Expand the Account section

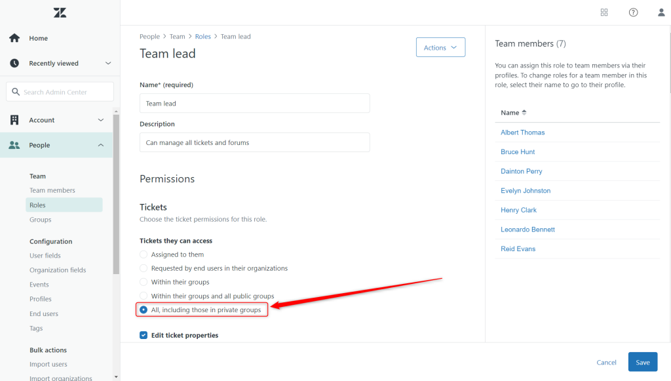click(100, 120)
